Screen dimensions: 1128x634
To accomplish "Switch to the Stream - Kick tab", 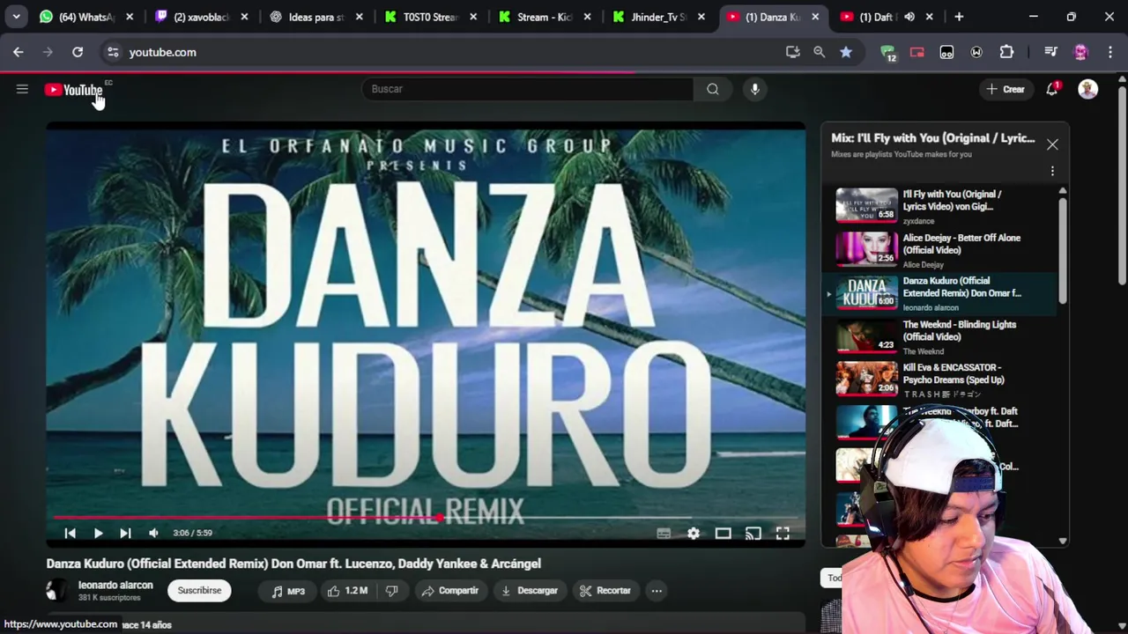I will point(545,17).
